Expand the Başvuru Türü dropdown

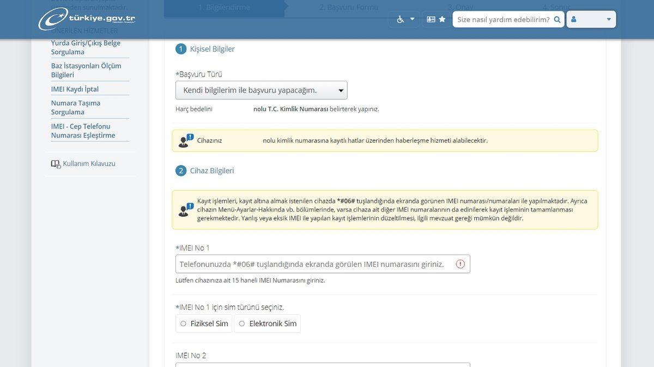pos(261,90)
